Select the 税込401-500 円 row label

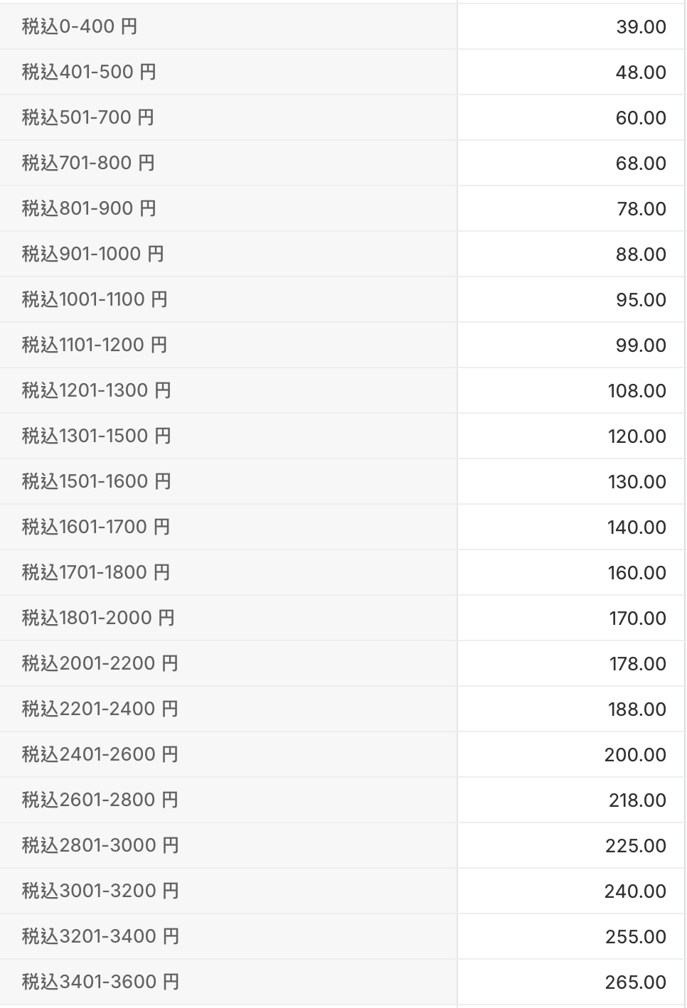89,72
